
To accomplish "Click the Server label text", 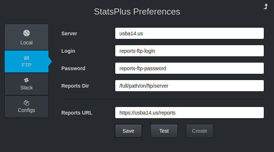I will point(69,33).
